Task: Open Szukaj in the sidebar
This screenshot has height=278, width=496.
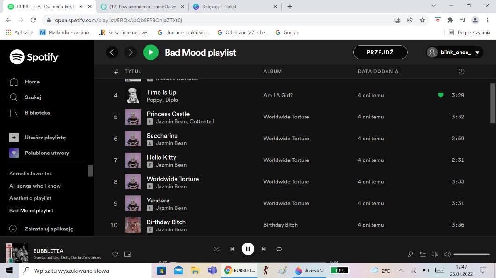Action: click(33, 97)
